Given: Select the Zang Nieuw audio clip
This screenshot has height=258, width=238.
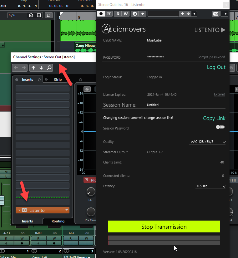Looking at the screenshot, I should [x=85, y=47].
